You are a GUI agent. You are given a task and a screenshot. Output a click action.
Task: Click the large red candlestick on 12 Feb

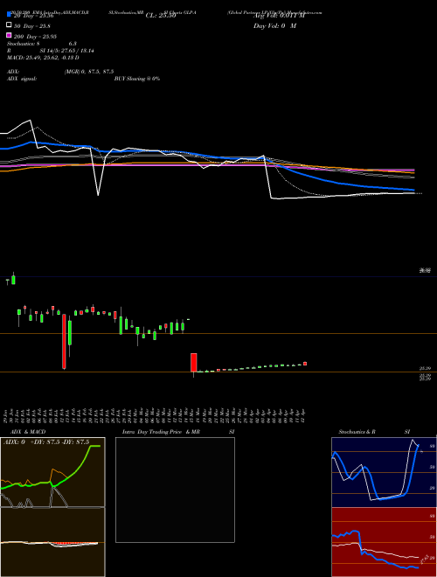(64, 341)
